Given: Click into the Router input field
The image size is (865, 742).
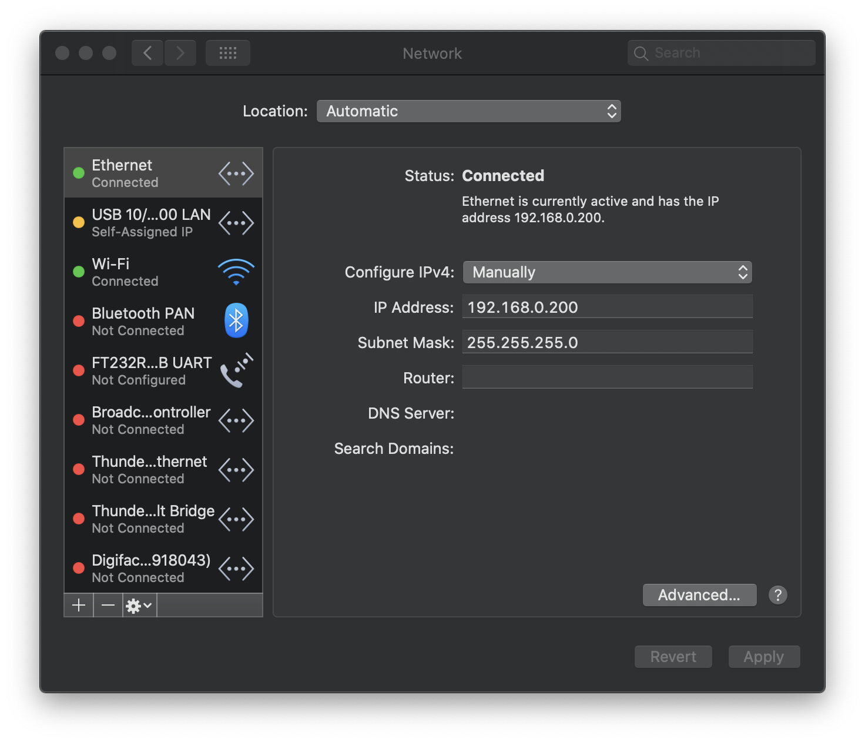Looking at the screenshot, I should [x=607, y=377].
